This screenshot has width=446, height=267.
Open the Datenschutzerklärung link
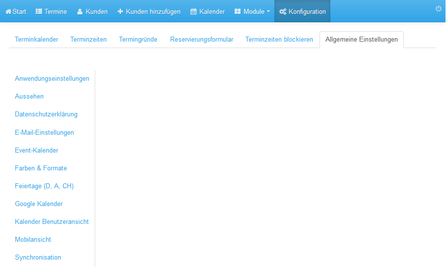pos(46,114)
